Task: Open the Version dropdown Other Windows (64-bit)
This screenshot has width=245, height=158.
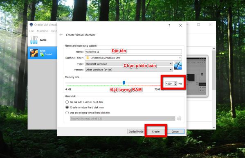Action: 128,70
